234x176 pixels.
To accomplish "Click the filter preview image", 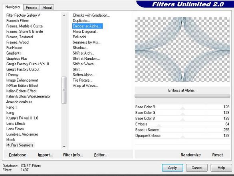I will point(182,49).
